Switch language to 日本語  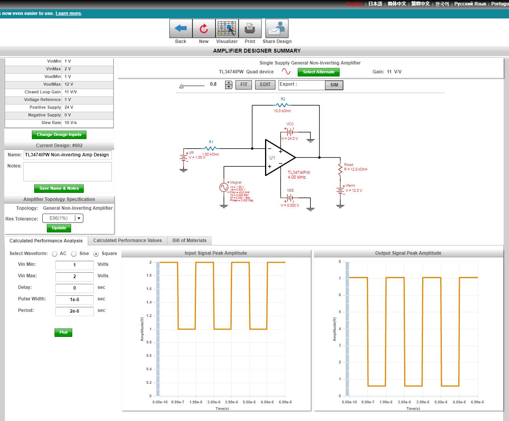coord(375,4)
